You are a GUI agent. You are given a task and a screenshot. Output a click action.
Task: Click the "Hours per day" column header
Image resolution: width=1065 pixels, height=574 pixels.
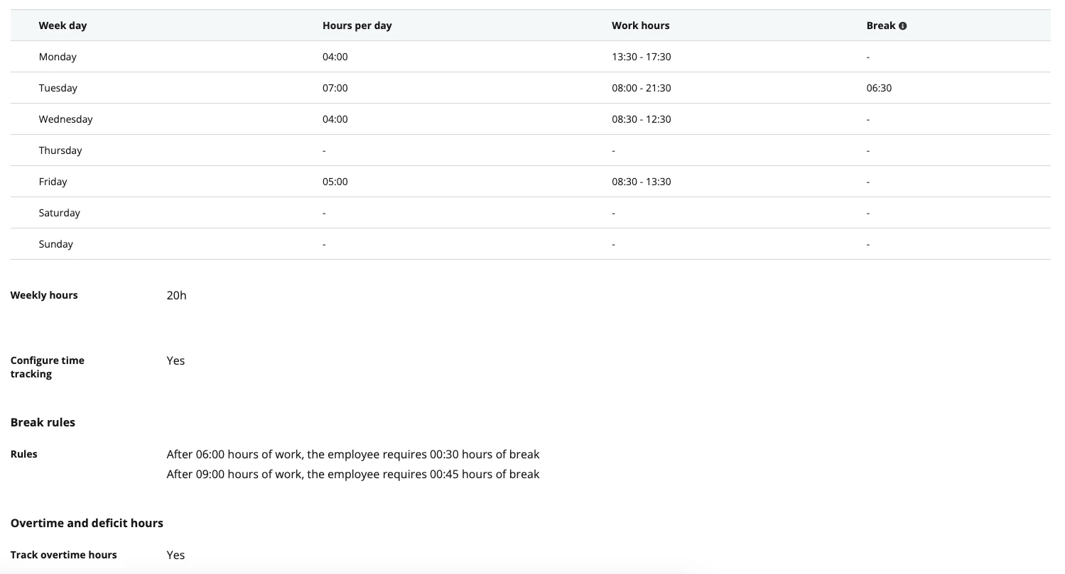click(357, 26)
